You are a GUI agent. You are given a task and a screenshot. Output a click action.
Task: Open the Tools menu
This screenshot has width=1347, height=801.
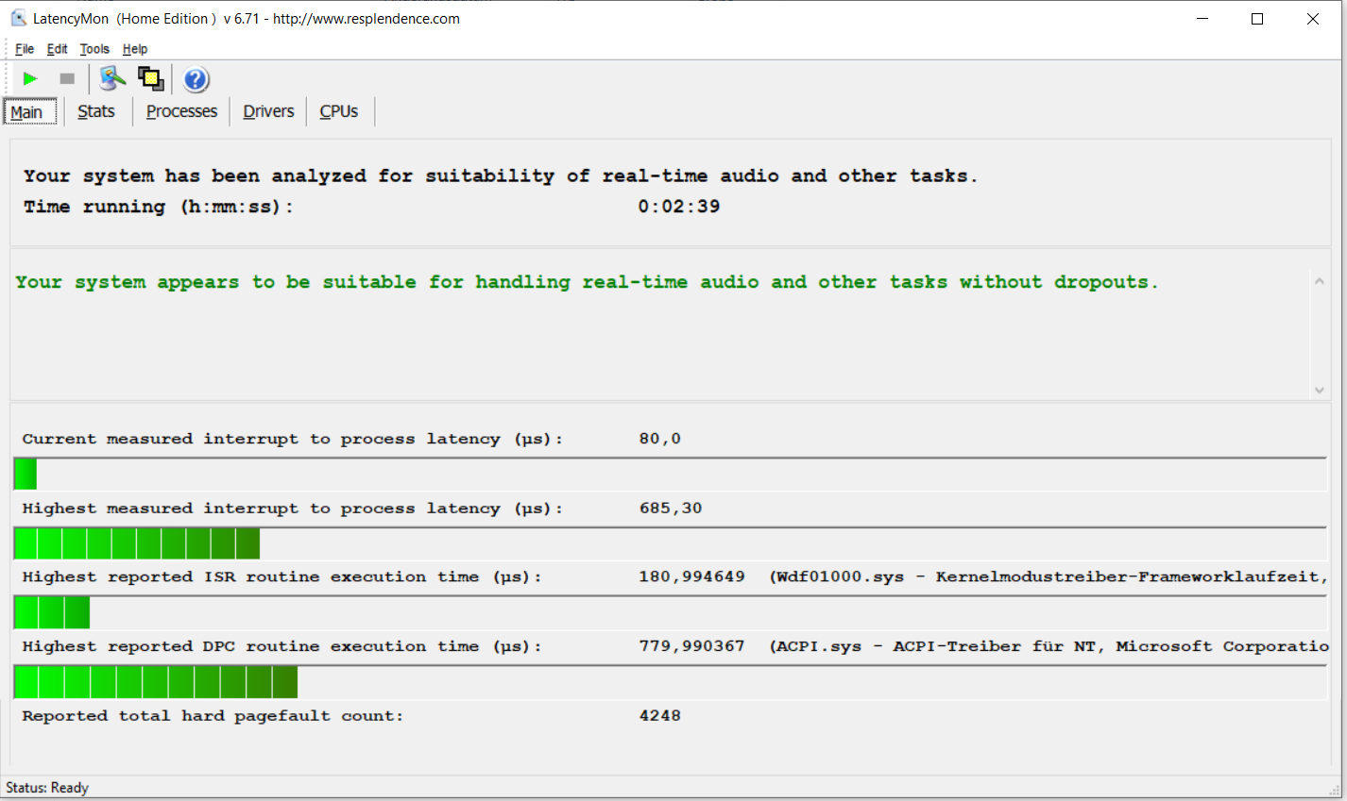(x=94, y=49)
